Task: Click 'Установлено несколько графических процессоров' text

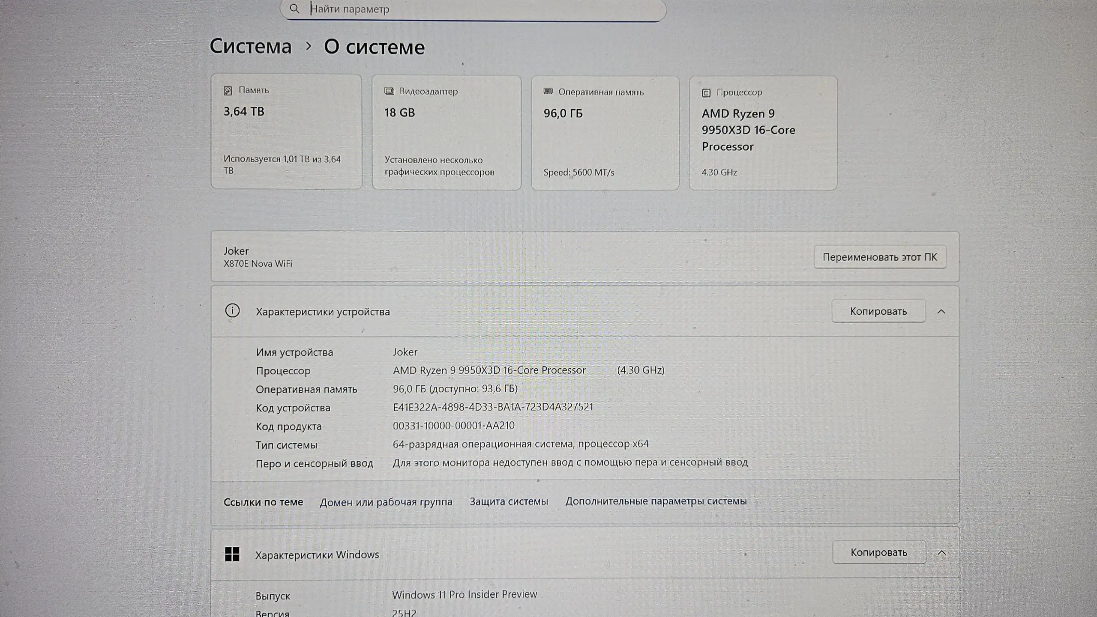Action: 439,166
